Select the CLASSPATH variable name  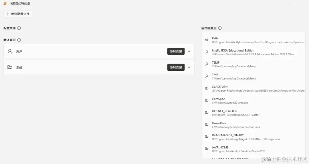tap(219, 87)
